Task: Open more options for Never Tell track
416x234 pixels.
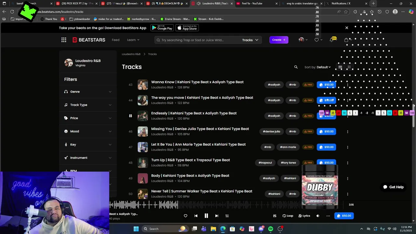Action: (347, 194)
